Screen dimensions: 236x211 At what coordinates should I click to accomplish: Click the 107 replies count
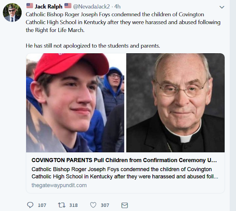point(42,205)
